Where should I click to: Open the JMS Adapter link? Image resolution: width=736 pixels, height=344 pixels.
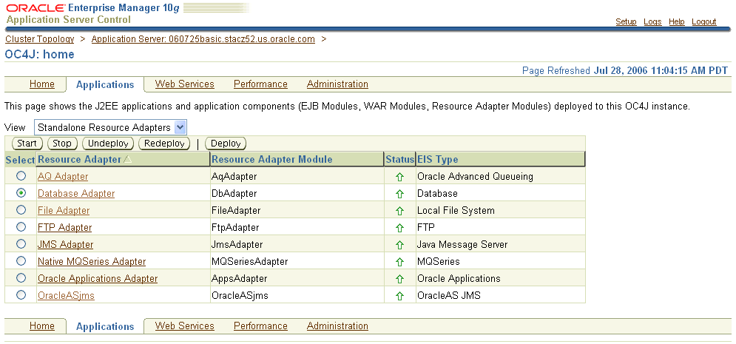click(65, 245)
